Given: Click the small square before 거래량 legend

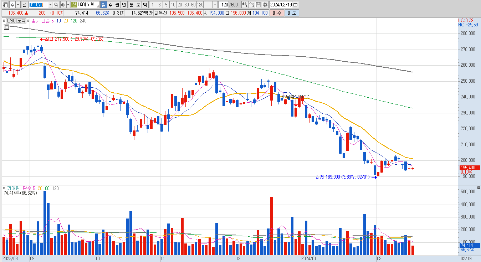Looking at the screenshot, I should [4, 188].
